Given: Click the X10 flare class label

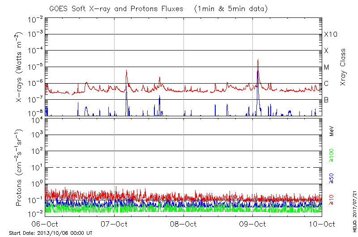Looking at the screenshot, I should click(330, 34).
